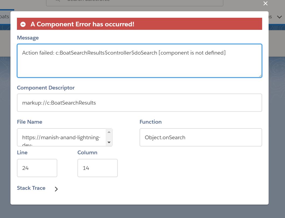Screen dimensions: 285x218
Task: Open the navigation dropdown chevron at top right
Action: click(279, 17)
